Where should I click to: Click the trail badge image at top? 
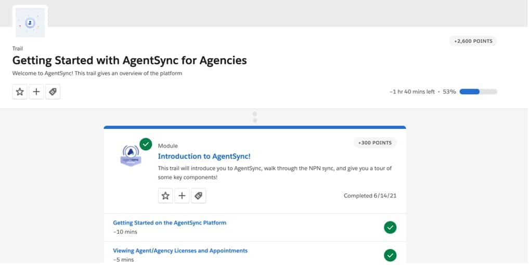30,22
